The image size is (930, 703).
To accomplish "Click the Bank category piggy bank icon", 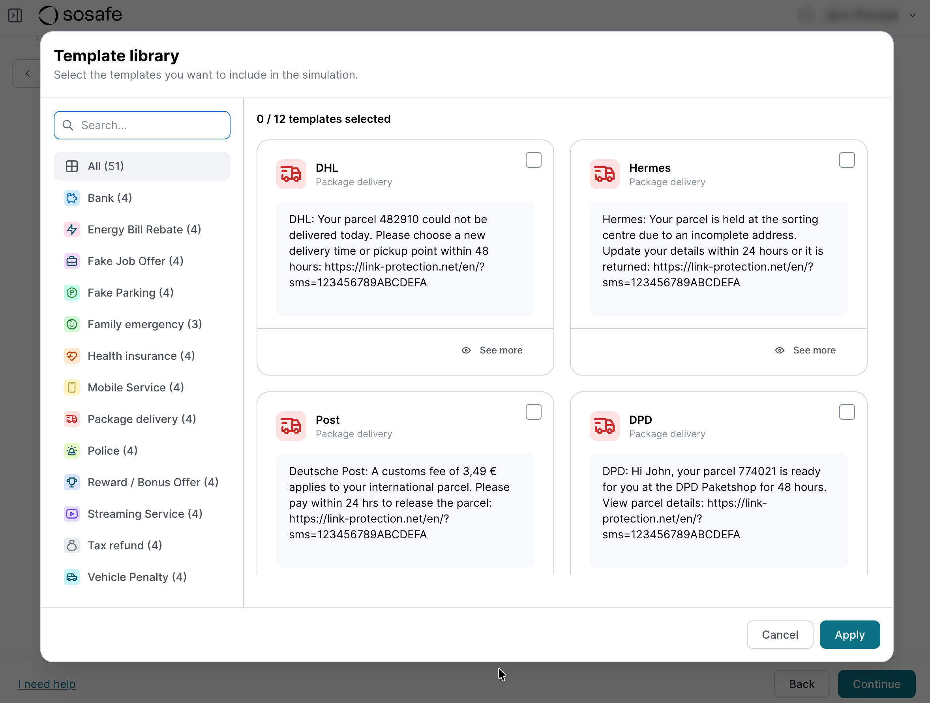I will [x=72, y=198].
